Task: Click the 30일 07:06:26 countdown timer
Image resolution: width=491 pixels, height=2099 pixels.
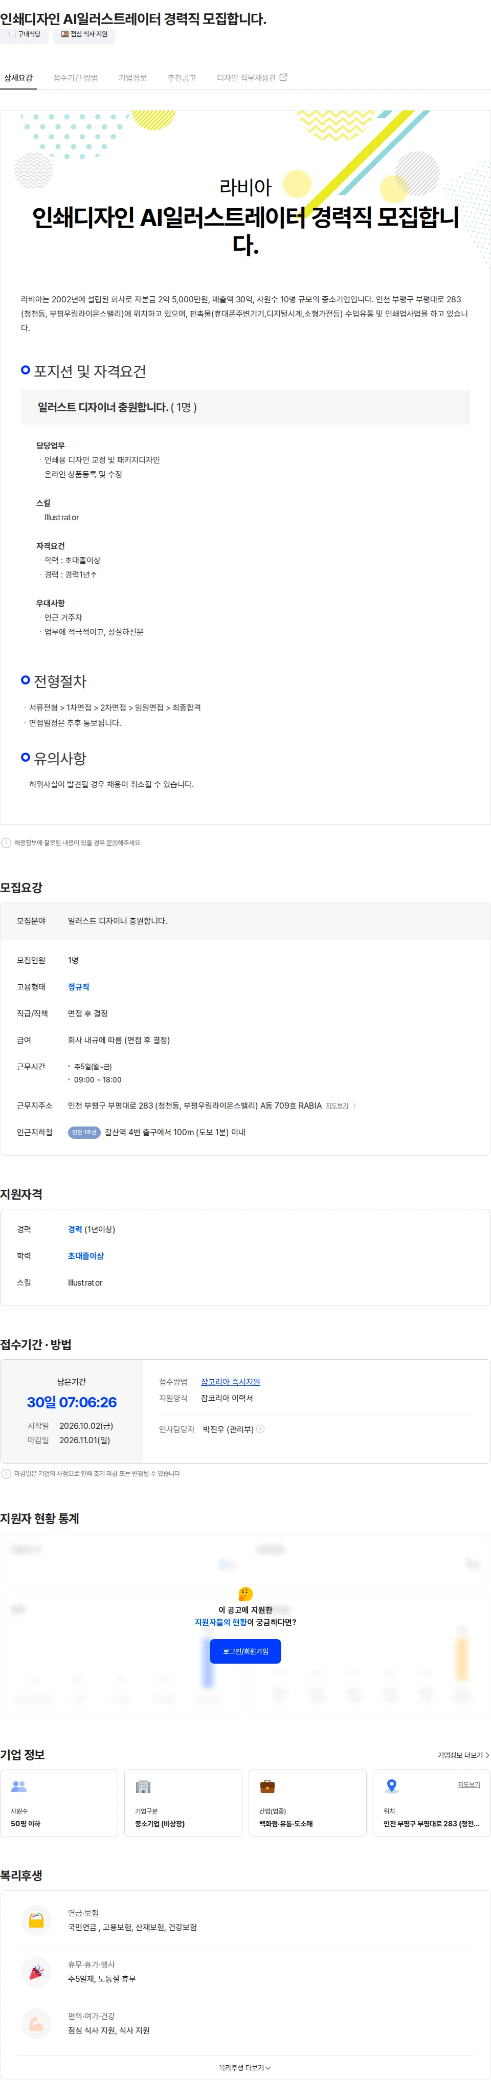Action: click(72, 1402)
